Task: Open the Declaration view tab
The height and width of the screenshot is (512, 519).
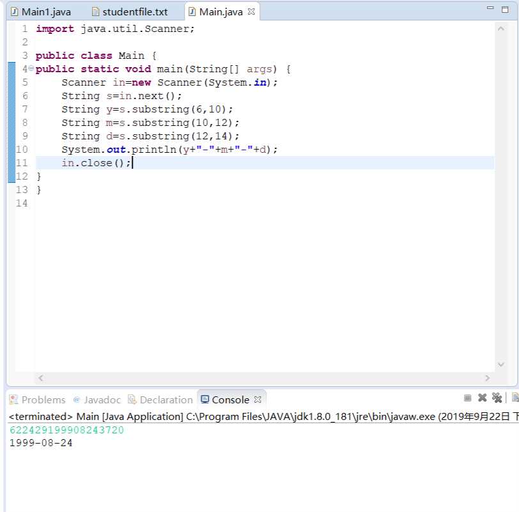Action: 160,400
